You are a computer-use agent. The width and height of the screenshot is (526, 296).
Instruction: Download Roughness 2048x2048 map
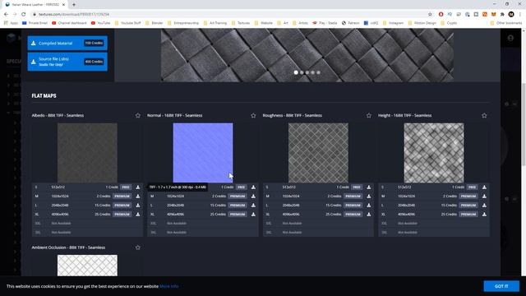click(x=369, y=206)
